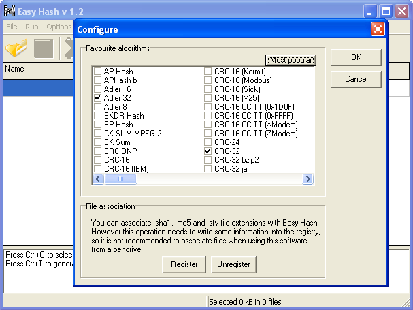Tick the CRC-16 (X25) checkbox
Viewport: 413px width, 310px height.
208,98
